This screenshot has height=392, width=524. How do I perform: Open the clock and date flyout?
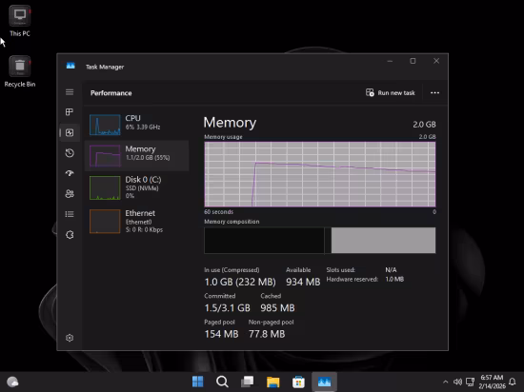point(492,382)
